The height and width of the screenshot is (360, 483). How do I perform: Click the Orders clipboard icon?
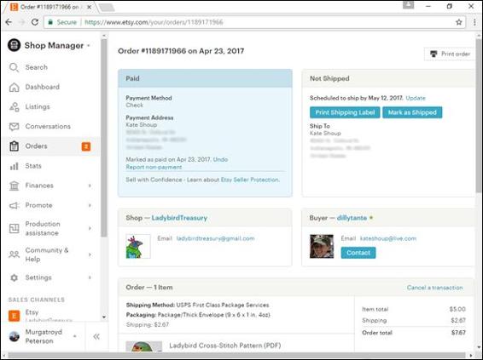point(14,146)
